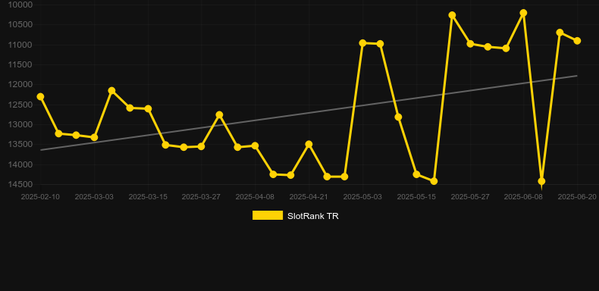Viewport: 599px width, 291px height.
Task: Click the 12000 y-axis tick label
Action: tap(20, 84)
